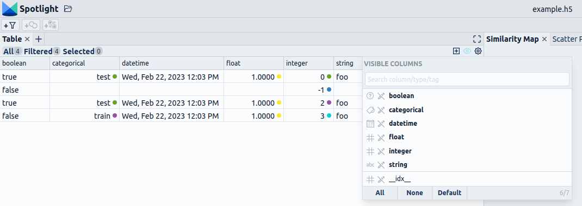This screenshot has width=582, height=206.
Task: Focus the Search column/type/tag field
Action: click(467, 79)
